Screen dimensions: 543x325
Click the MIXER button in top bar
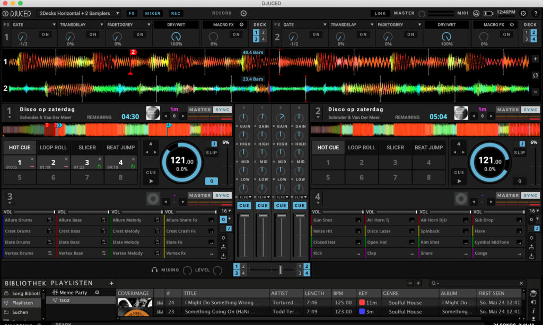click(x=153, y=13)
